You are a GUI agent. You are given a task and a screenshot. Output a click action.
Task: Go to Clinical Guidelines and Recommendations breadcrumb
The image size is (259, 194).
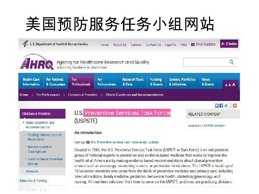(135, 95)
